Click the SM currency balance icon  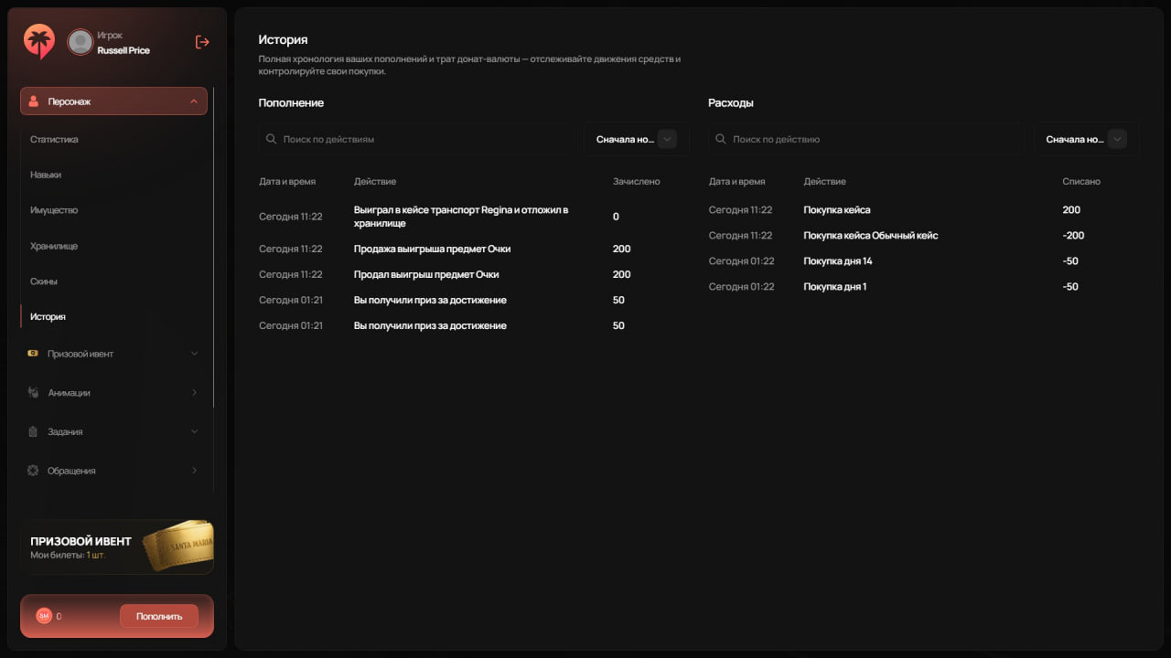tap(43, 616)
